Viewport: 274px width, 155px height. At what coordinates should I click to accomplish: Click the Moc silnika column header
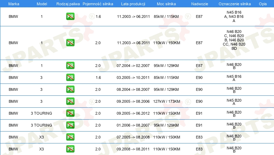(166, 4)
